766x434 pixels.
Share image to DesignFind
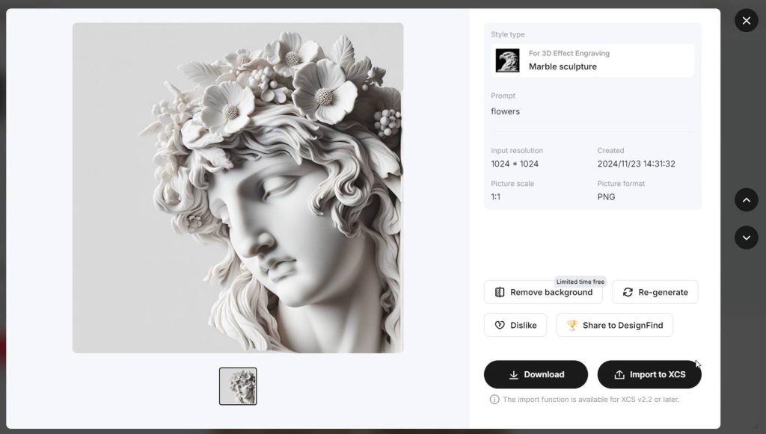coord(614,325)
